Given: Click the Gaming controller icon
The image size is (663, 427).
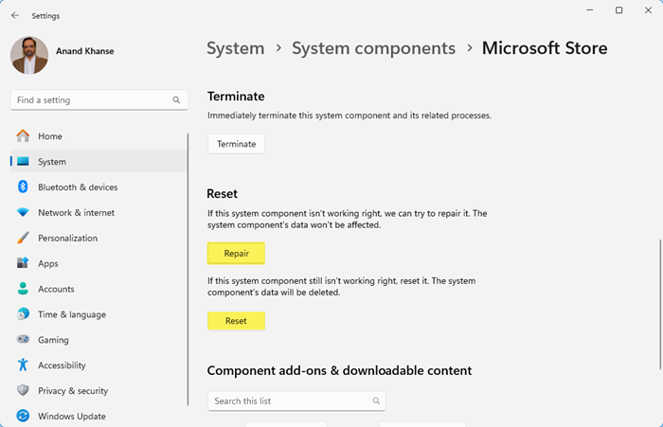Looking at the screenshot, I should point(23,340).
